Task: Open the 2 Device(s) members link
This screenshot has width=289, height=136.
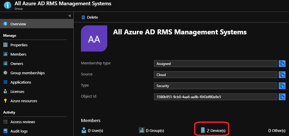Action: point(216,131)
